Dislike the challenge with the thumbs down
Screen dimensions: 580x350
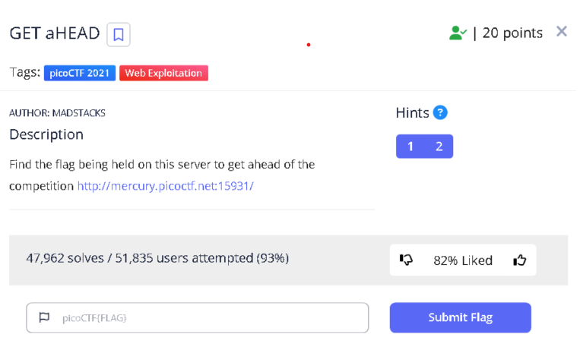(x=407, y=260)
